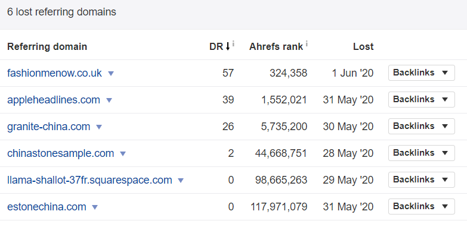Open the appleheadlines.com link

coord(54,100)
